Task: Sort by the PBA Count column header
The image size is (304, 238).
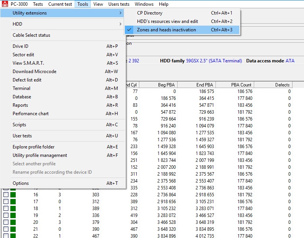Action: [241, 85]
